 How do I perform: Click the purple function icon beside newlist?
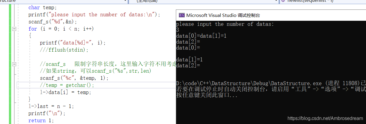click(283, 1)
